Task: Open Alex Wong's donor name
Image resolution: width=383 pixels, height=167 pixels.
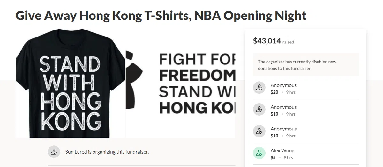Action: (x=282, y=150)
